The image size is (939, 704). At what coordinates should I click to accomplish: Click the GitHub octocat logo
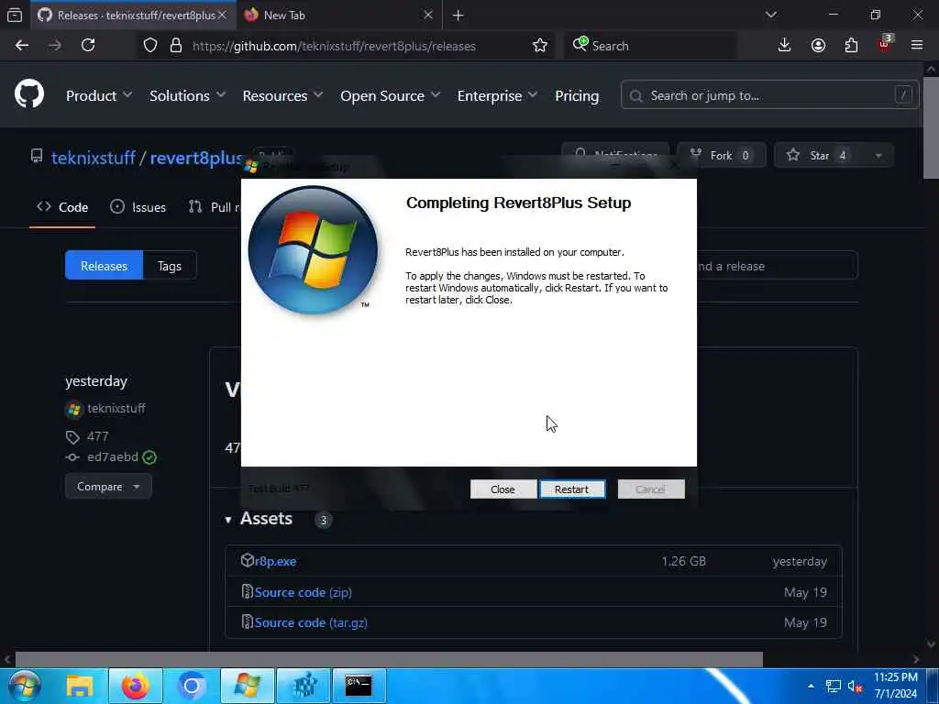[x=29, y=94]
